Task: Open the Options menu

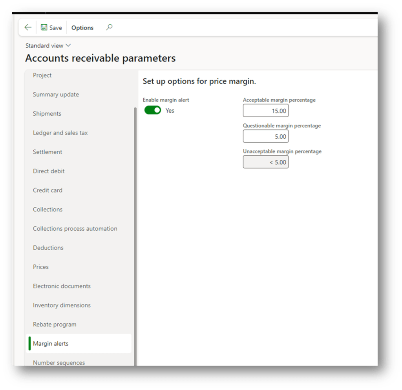Action: coord(82,28)
